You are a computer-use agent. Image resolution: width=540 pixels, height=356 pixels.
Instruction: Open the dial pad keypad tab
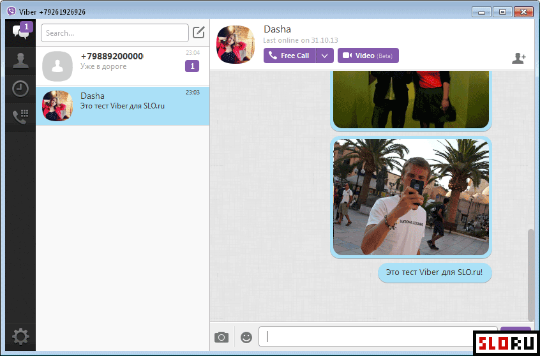click(20, 117)
